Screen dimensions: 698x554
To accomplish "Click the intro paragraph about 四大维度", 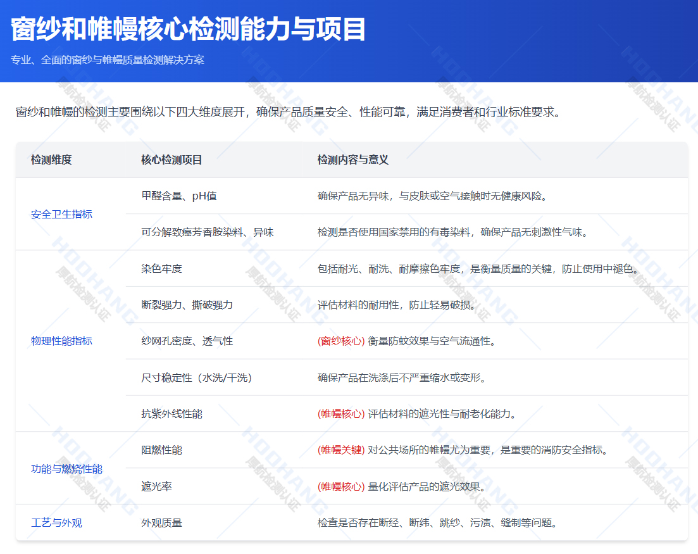I will point(288,113).
